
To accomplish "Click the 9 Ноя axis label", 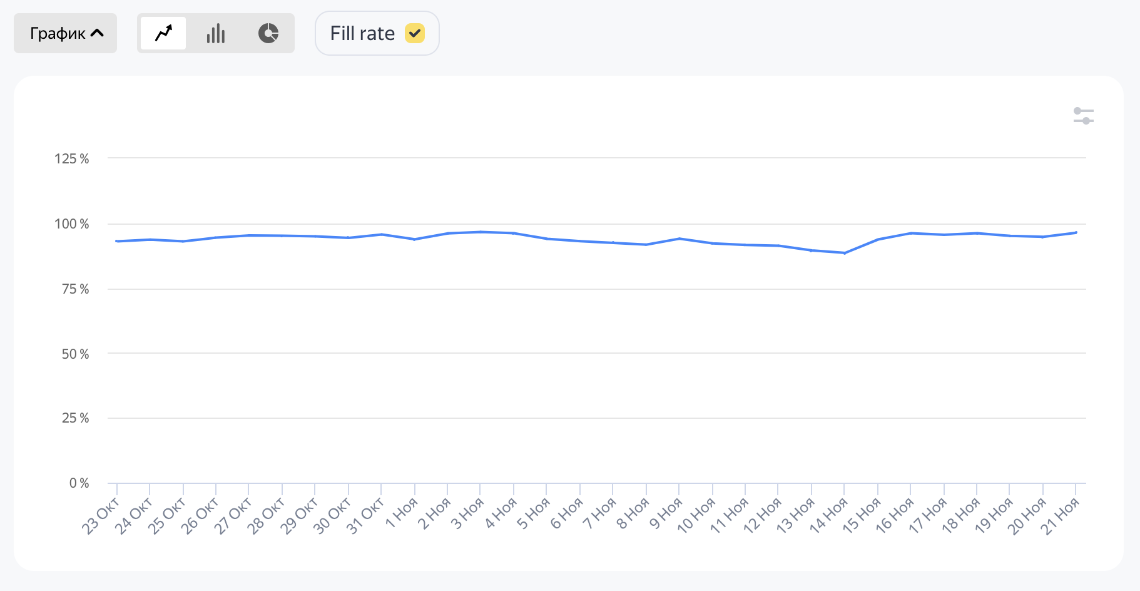I will [x=665, y=513].
